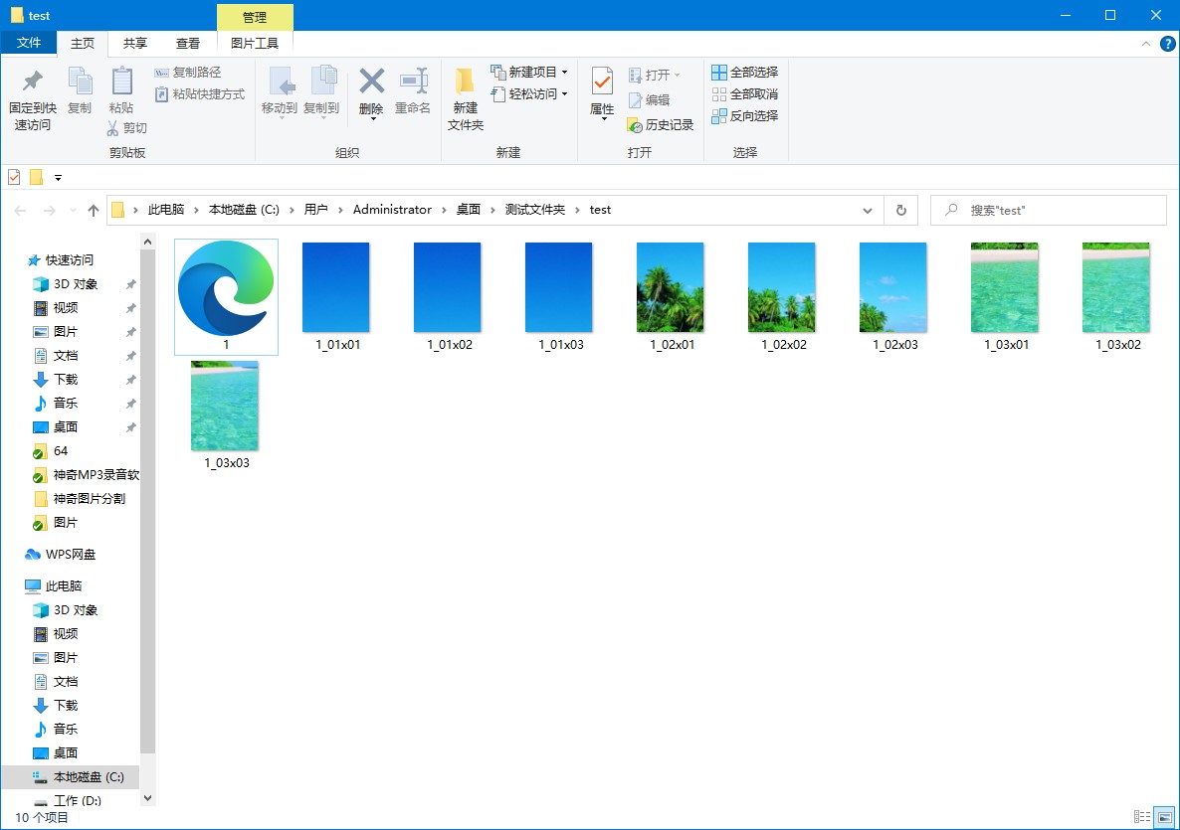
Task: Expand the address bar history dropdown
Action: tap(867, 210)
